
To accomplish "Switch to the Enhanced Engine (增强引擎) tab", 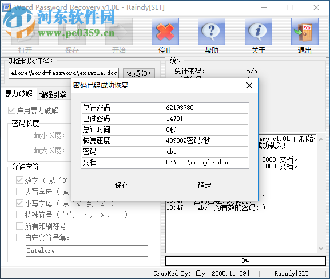I will point(53,95).
